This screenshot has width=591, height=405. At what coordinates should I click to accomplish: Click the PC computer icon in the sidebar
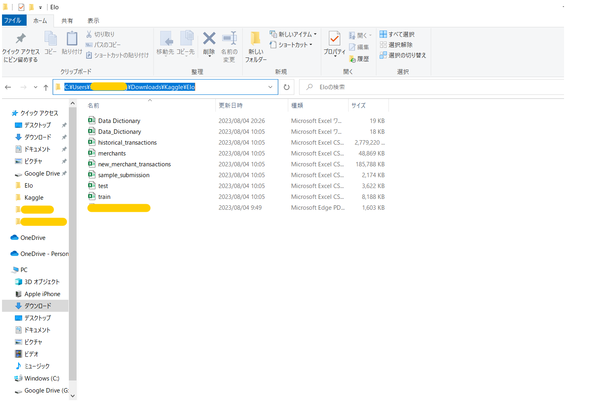pos(16,270)
